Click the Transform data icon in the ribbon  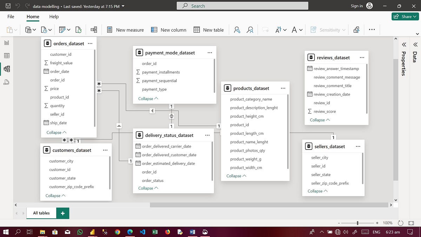point(62,30)
